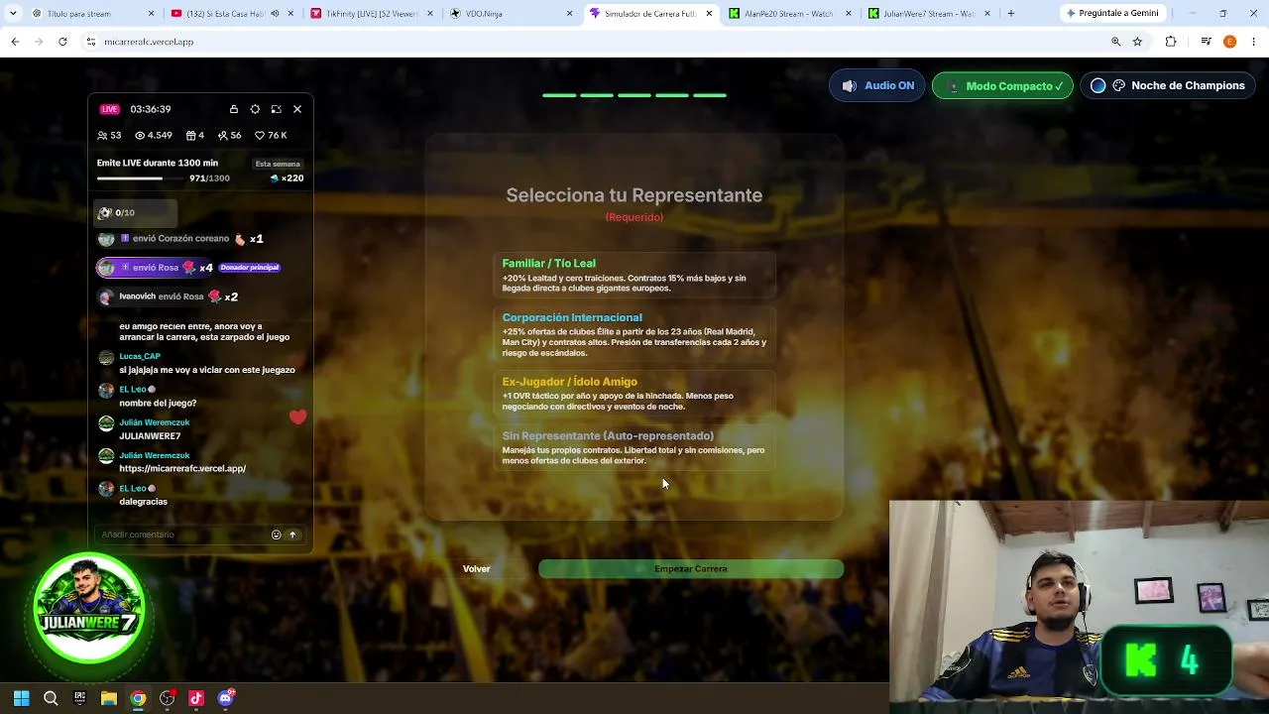1269x714 pixels.
Task: Mute audio on the YouTube tab
Action: pos(275,14)
